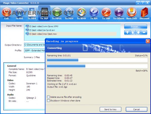
Task: Open the Discount offer icon
Action: [x=144, y=12]
